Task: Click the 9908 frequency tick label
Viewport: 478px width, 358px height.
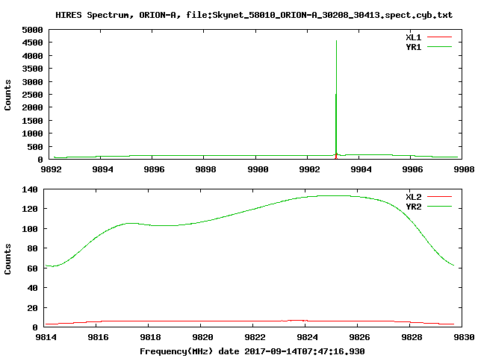Action: (x=464, y=169)
